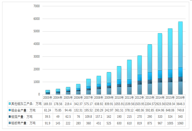192x131 pixels.
Task: Click the 7000 axis label
Action: pos(36,6)
